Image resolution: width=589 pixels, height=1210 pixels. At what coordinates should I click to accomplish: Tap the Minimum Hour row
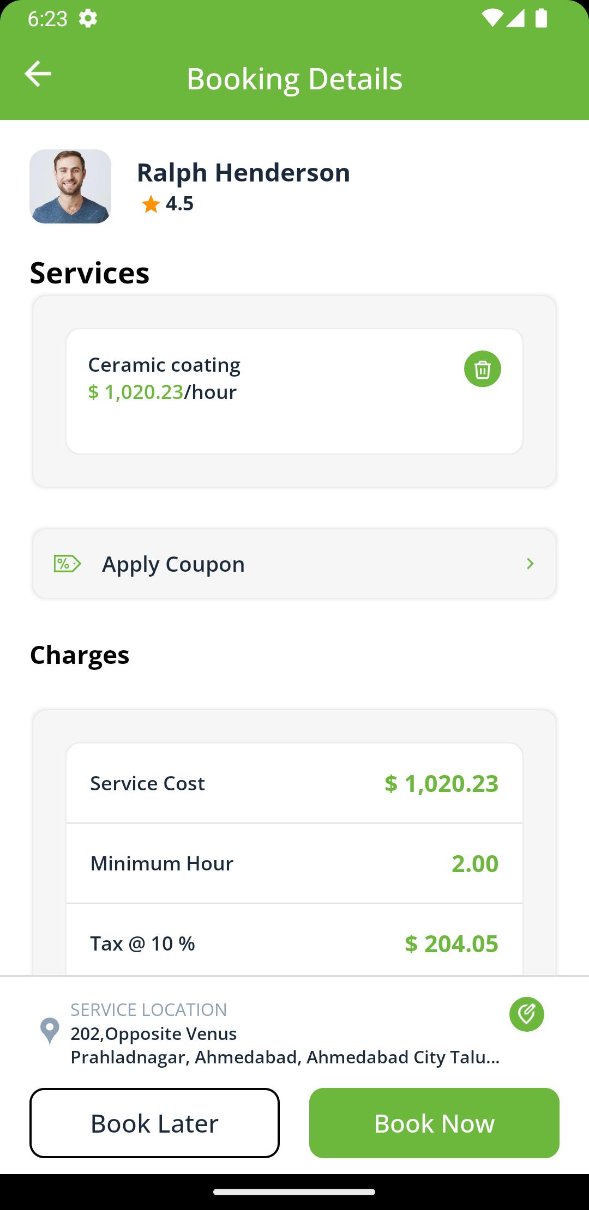tap(294, 863)
